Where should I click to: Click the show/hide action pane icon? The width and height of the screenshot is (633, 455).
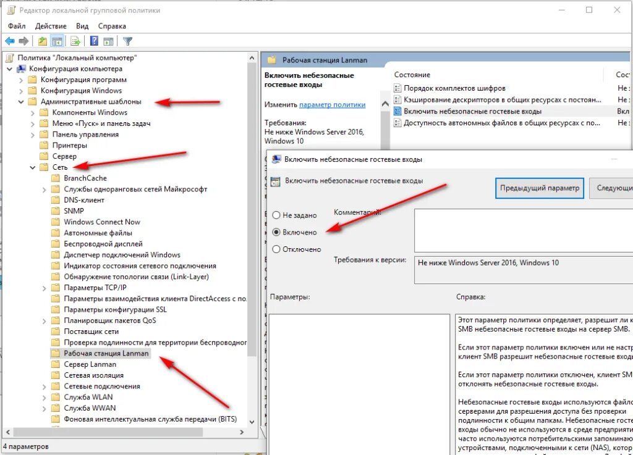click(x=108, y=41)
